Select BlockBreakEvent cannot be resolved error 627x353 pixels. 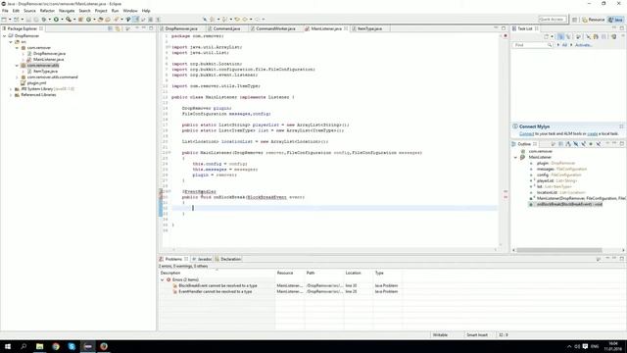point(217,285)
